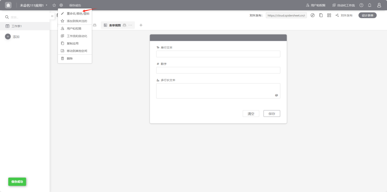Star the app with the favorite icon
The height and width of the screenshot is (192, 387).
coord(54,5)
